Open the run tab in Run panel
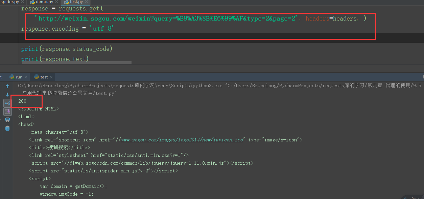The width and height of the screenshot is (424, 199). [x=19, y=77]
